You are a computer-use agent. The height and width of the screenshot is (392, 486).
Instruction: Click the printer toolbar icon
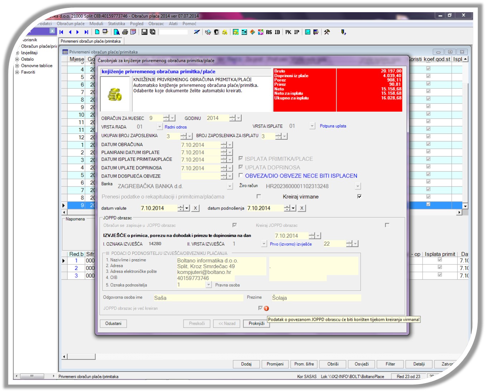pos(125,32)
